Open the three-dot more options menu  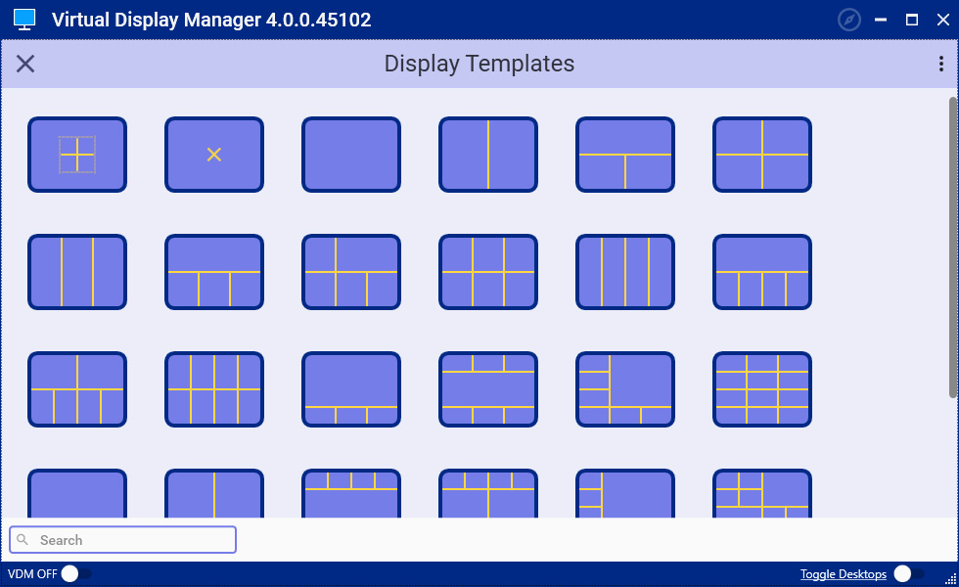click(941, 65)
